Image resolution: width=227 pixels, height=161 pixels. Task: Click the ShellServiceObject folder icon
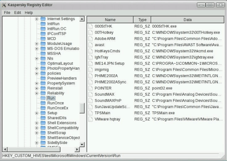pyautogui.click(x=43, y=138)
